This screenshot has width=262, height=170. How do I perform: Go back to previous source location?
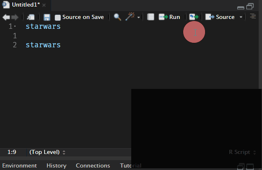click(6, 17)
